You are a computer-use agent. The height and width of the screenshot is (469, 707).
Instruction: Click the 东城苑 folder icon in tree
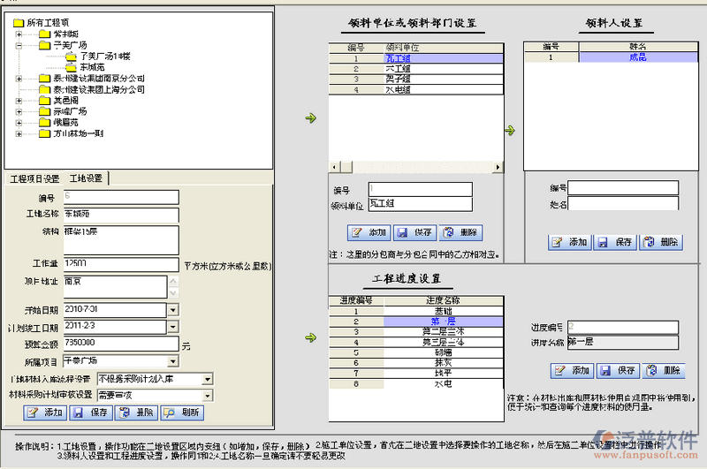[72, 66]
